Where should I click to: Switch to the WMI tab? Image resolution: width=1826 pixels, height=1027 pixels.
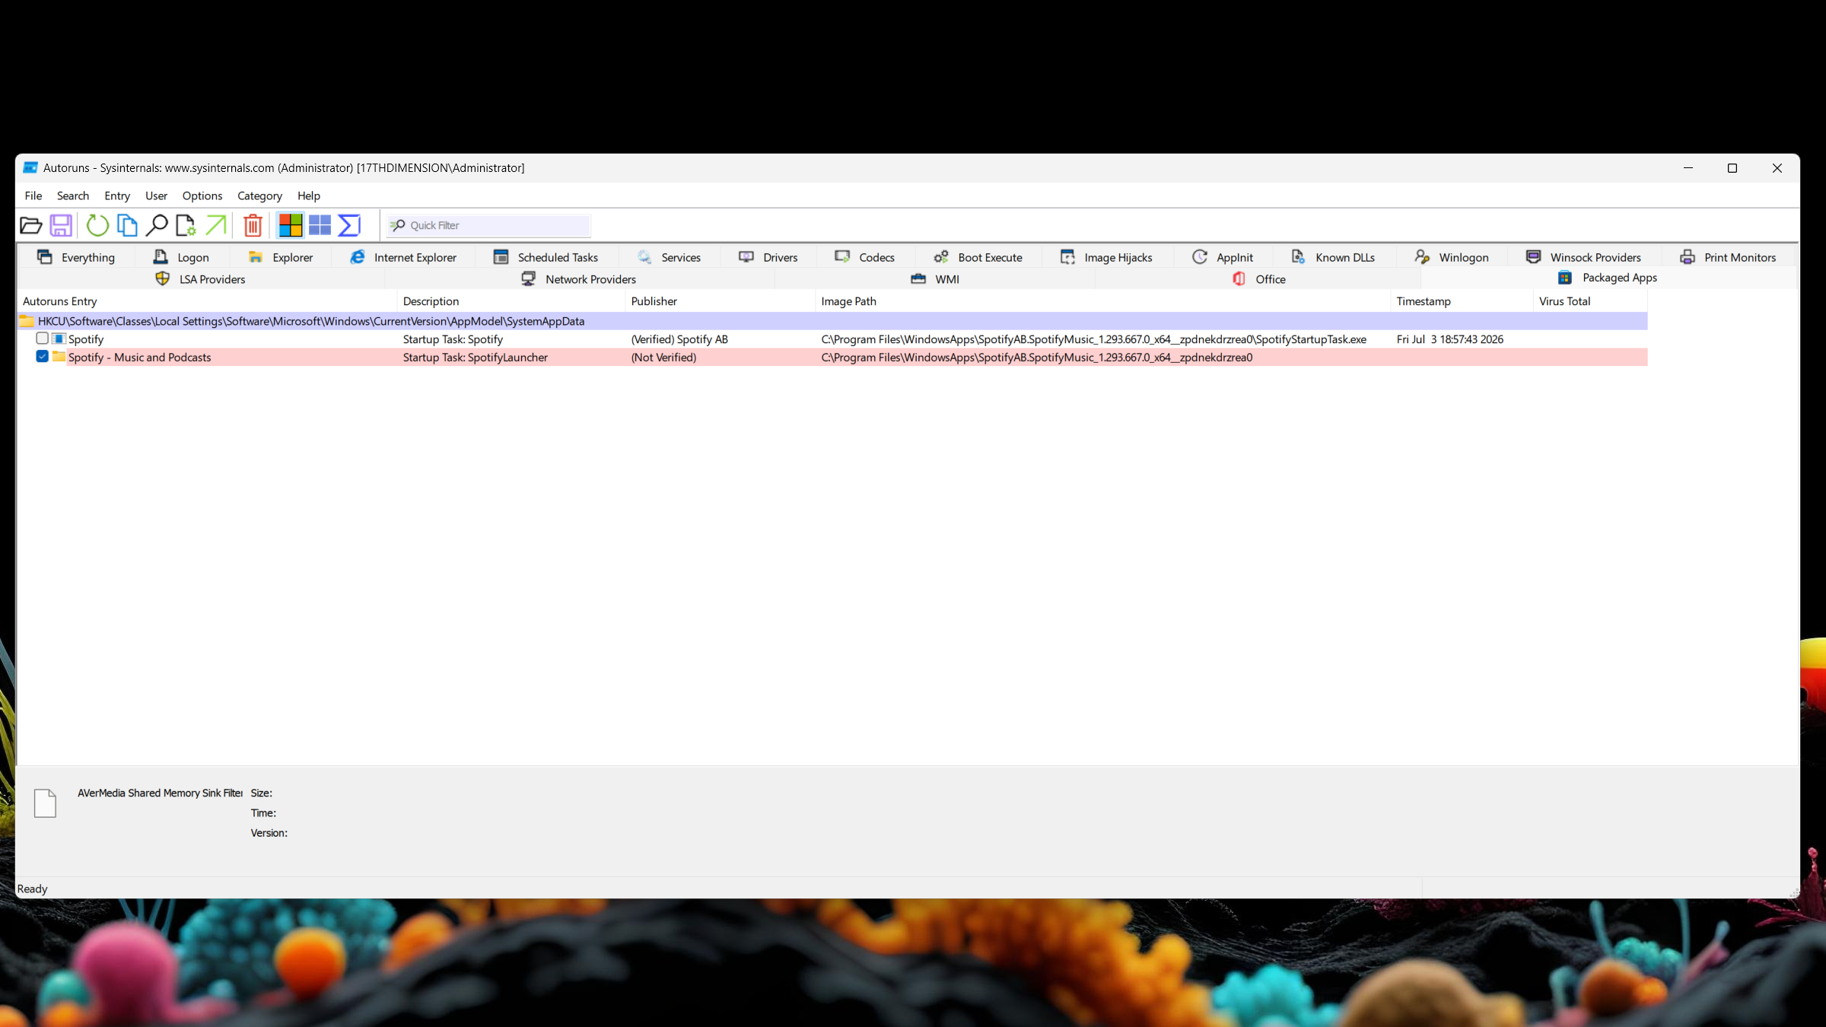tap(935, 279)
